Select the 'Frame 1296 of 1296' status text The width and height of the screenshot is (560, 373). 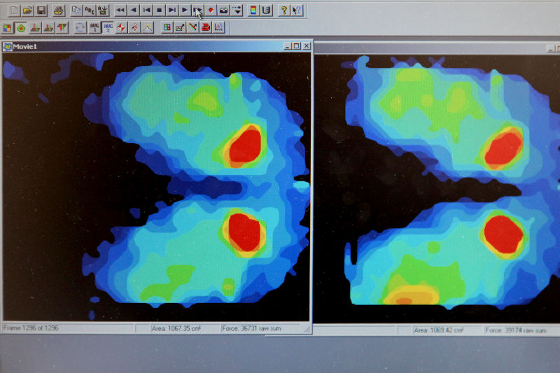[31, 328]
